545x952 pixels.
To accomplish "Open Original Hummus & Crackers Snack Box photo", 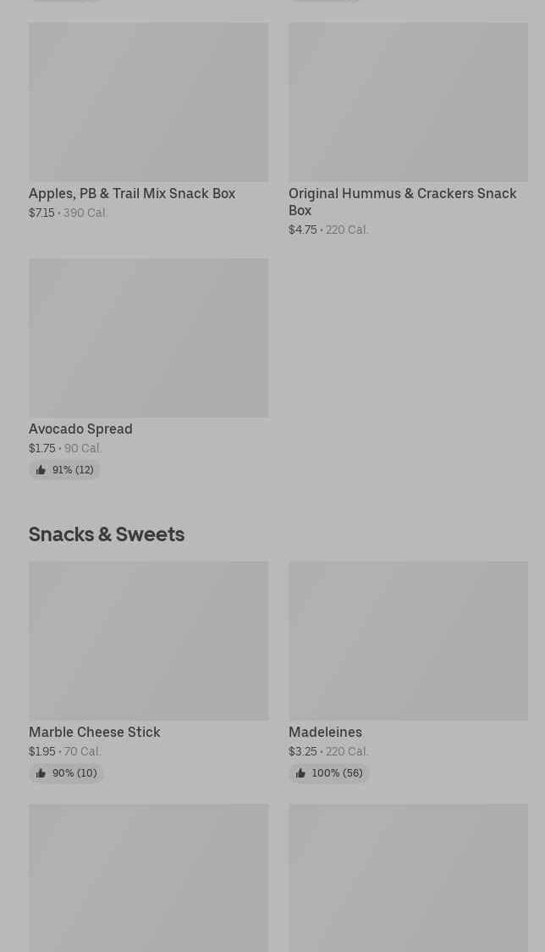I will 408,102.
